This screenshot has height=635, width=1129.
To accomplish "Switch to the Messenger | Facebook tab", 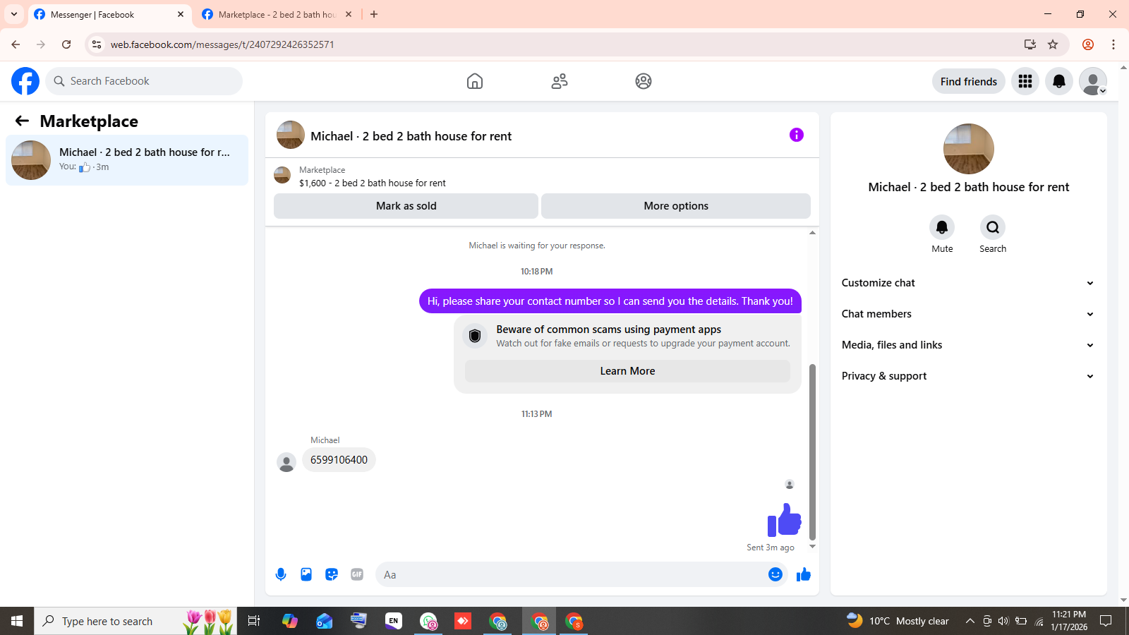I will (x=109, y=14).
